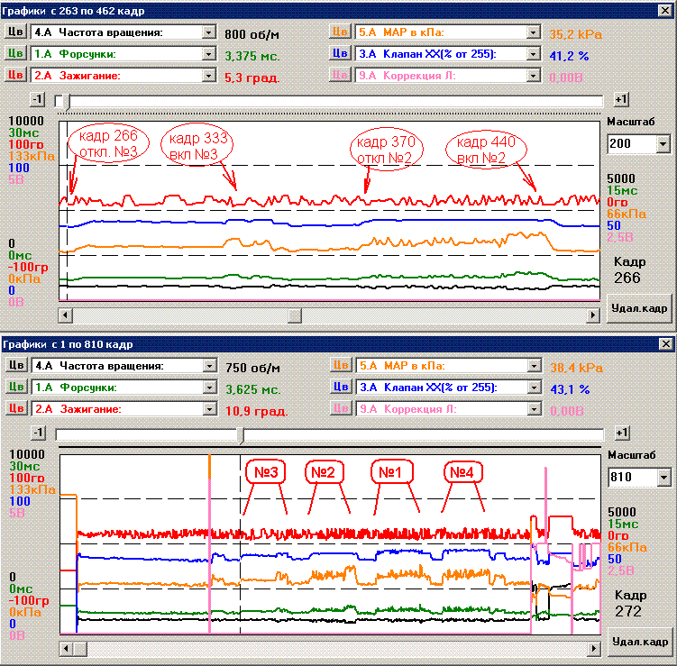Click Удал.кадр button in the bottom window

tap(639, 642)
